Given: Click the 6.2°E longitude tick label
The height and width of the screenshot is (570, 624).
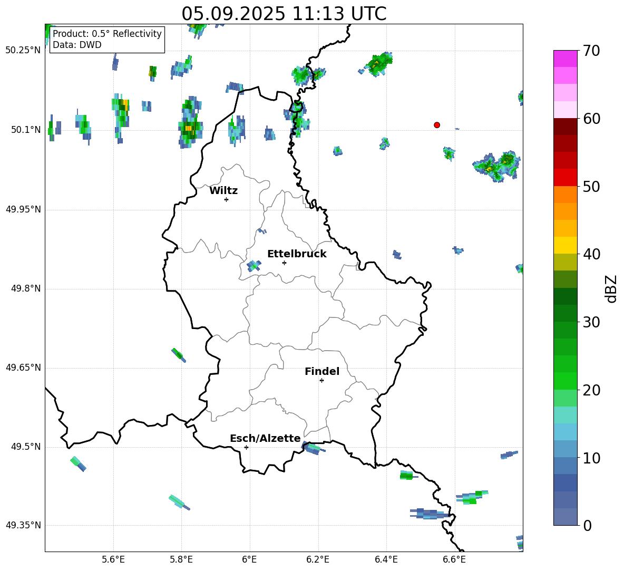Looking at the screenshot, I should (x=318, y=559).
